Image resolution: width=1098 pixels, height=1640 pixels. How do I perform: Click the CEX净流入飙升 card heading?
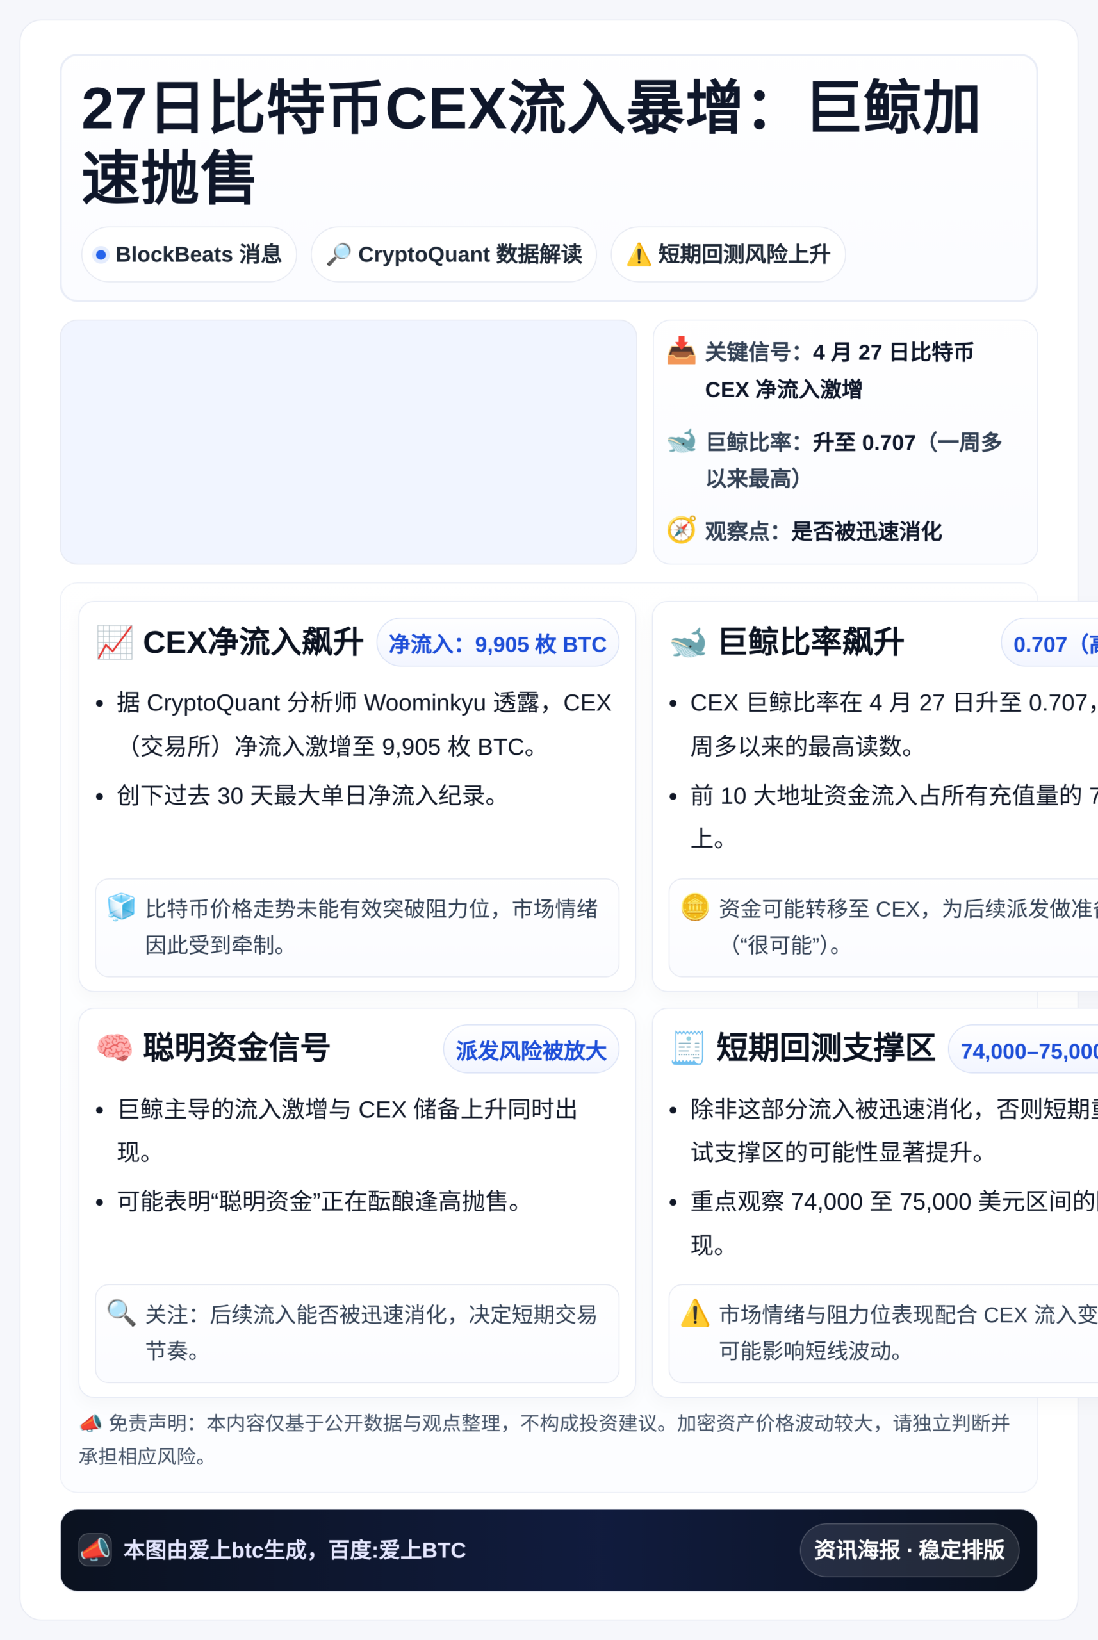tap(254, 642)
